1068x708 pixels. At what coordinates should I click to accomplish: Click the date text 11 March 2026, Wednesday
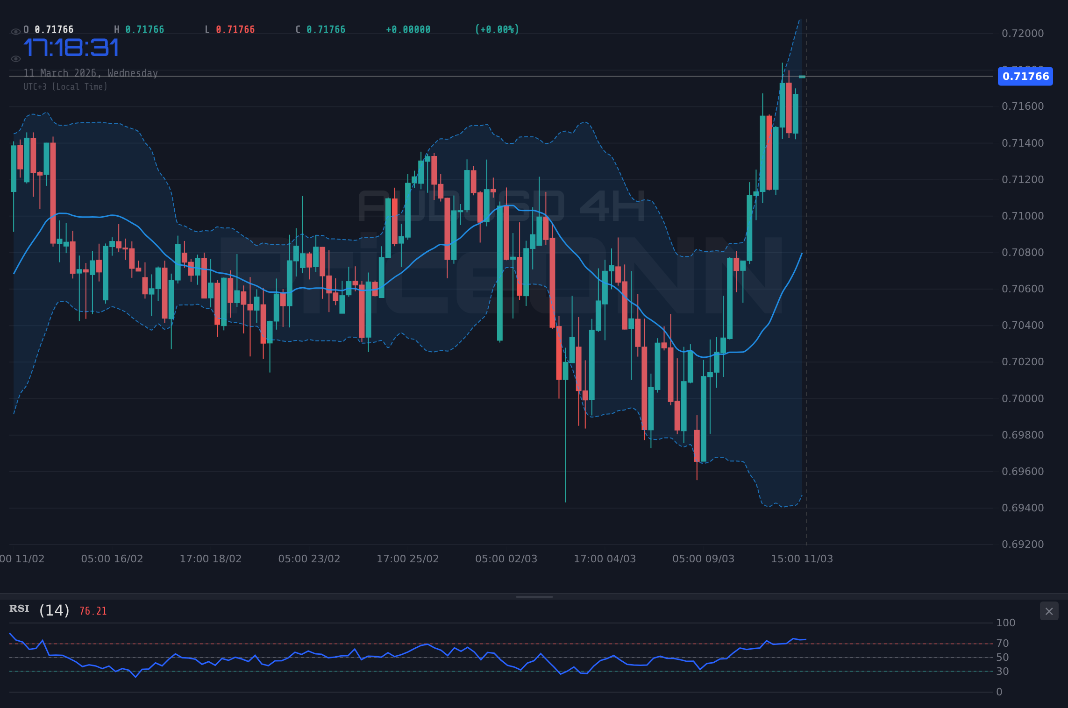pyautogui.click(x=90, y=73)
